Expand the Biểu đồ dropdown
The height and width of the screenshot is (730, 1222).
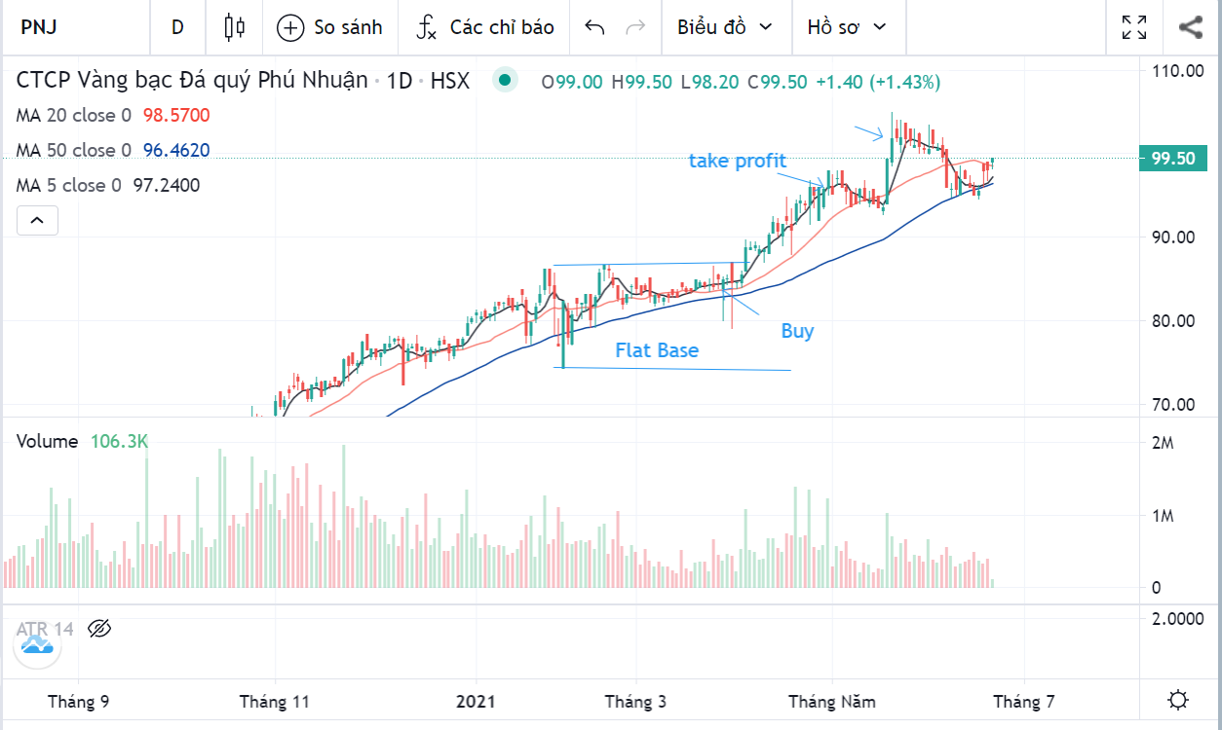tap(725, 27)
